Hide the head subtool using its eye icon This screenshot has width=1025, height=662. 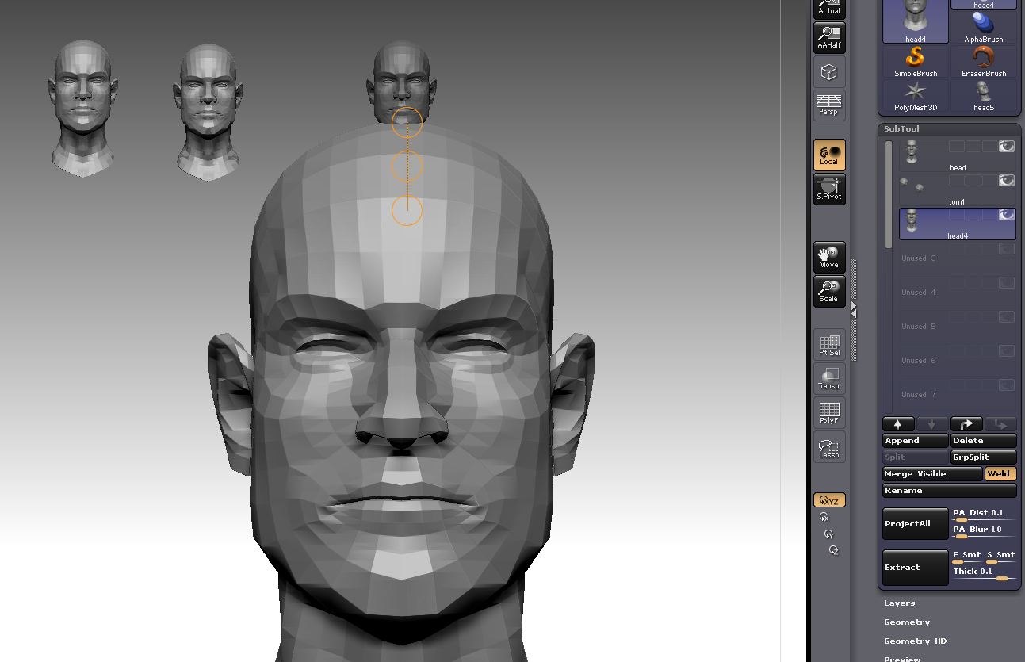tap(1006, 146)
